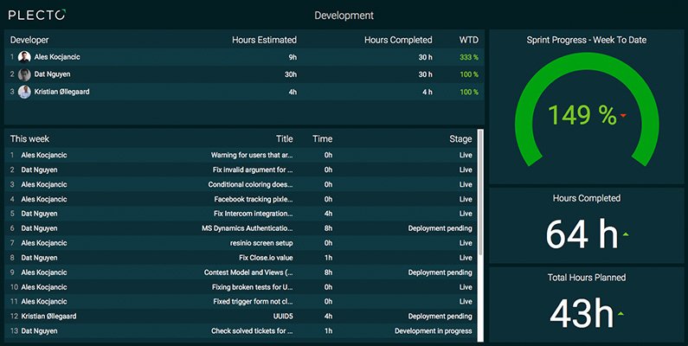
Task: Click the red down arrow beside 149 %
Action: coord(623,116)
